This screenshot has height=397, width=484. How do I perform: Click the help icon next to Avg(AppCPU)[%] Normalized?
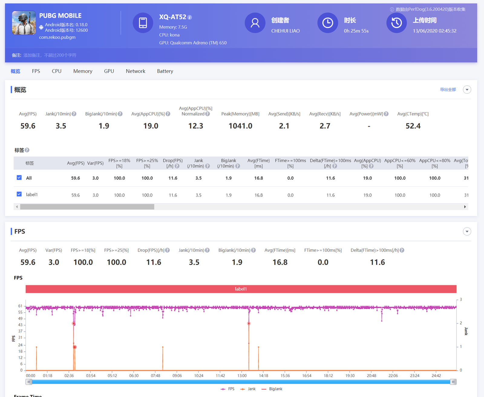coord(208,114)
